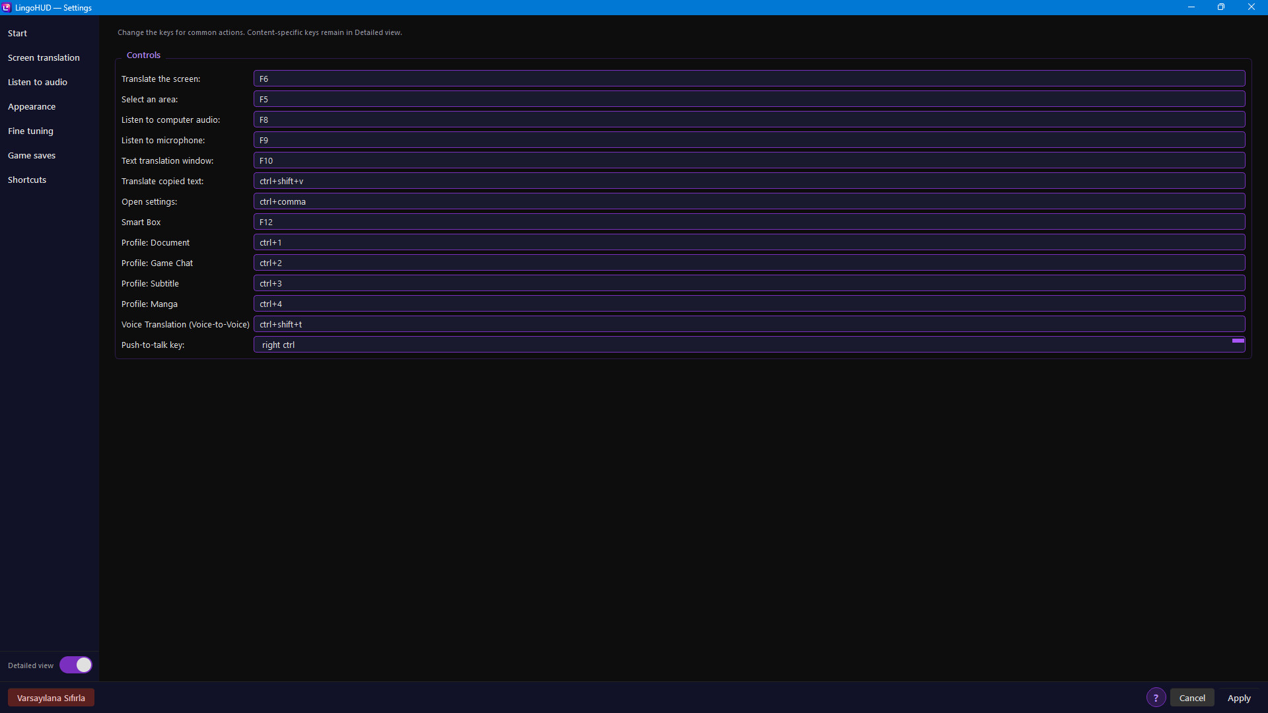Click the 'Voice Translation (Voice-to-Voice)' label
The height and width of the screenshot is (713, 1268).
click(186, 324)
